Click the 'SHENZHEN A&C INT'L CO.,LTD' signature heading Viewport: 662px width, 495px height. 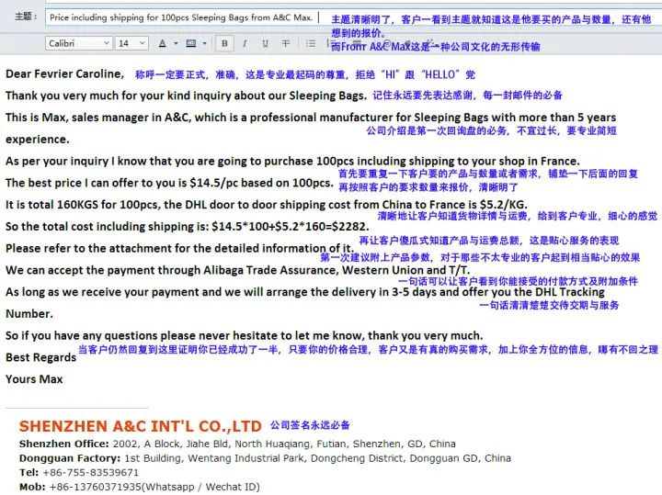(x=140, y=426)
